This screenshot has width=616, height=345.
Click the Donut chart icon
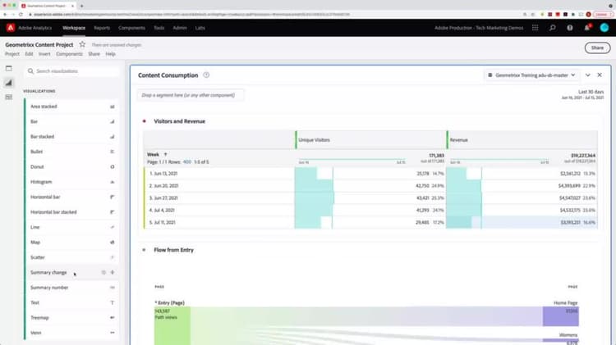(x=113, y=167)
